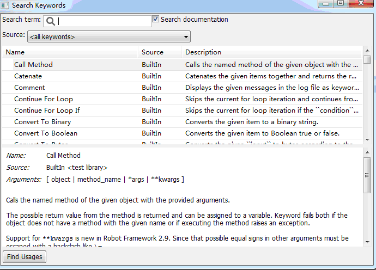Click '**kwargs' monospace text in documentation
The width and height of the screenshot is (376, 270).
[58, 238]
